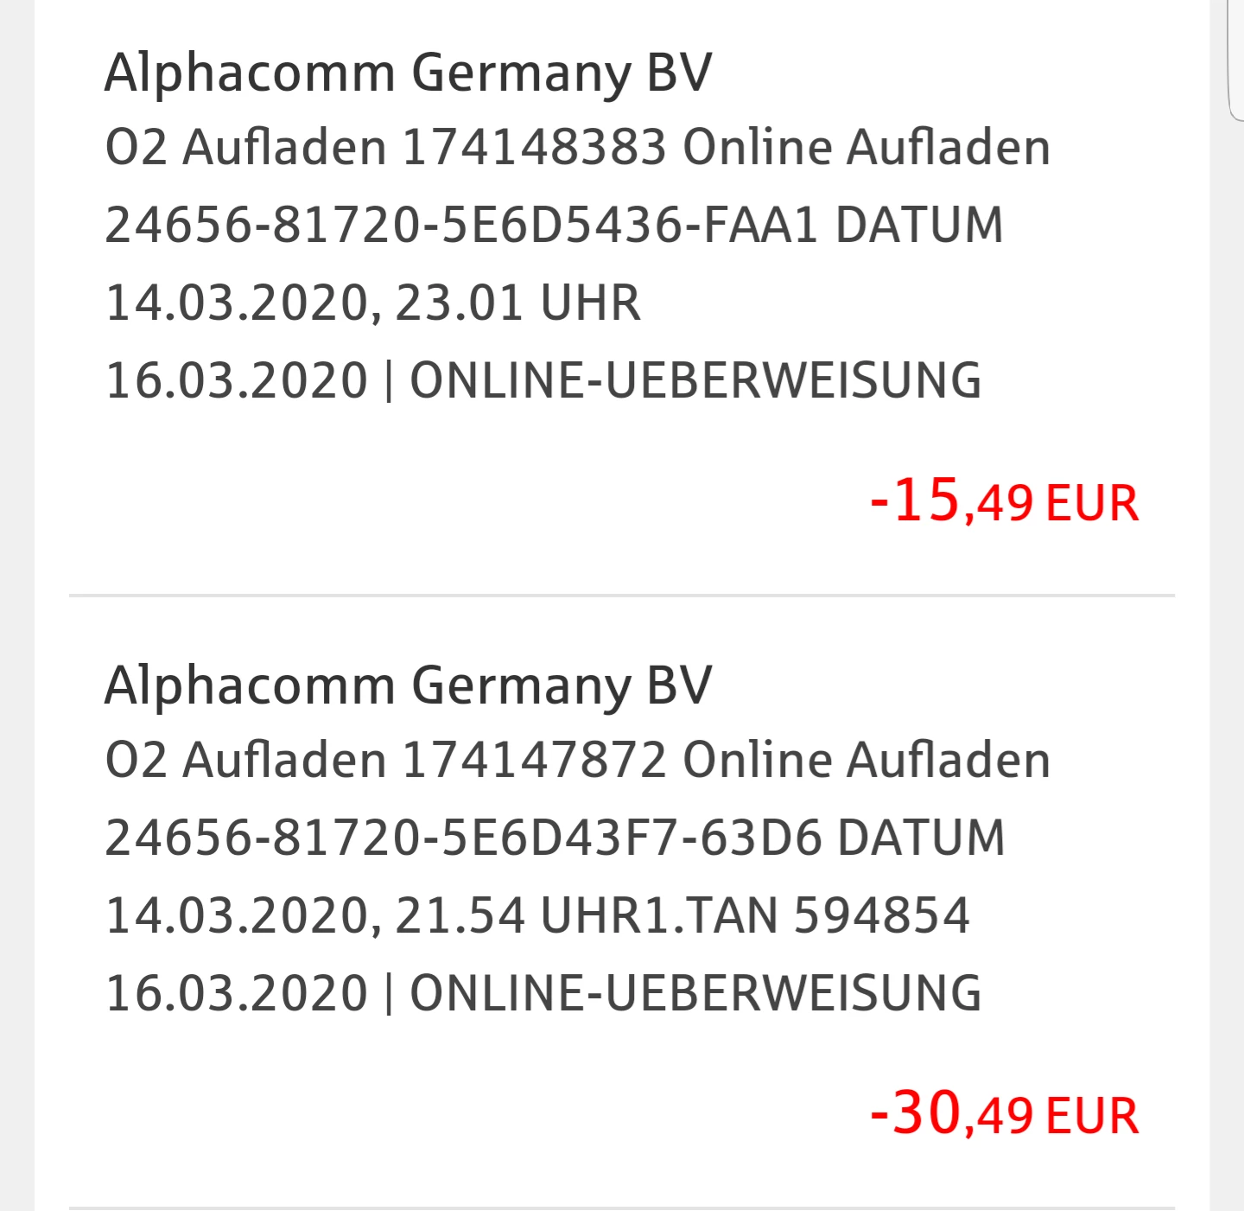The width and height of the screenshot is (1244, 1211).
Task: Tap the red -15,49 EUR amount
Action: pyautogui.click(x=1005, y=501)
